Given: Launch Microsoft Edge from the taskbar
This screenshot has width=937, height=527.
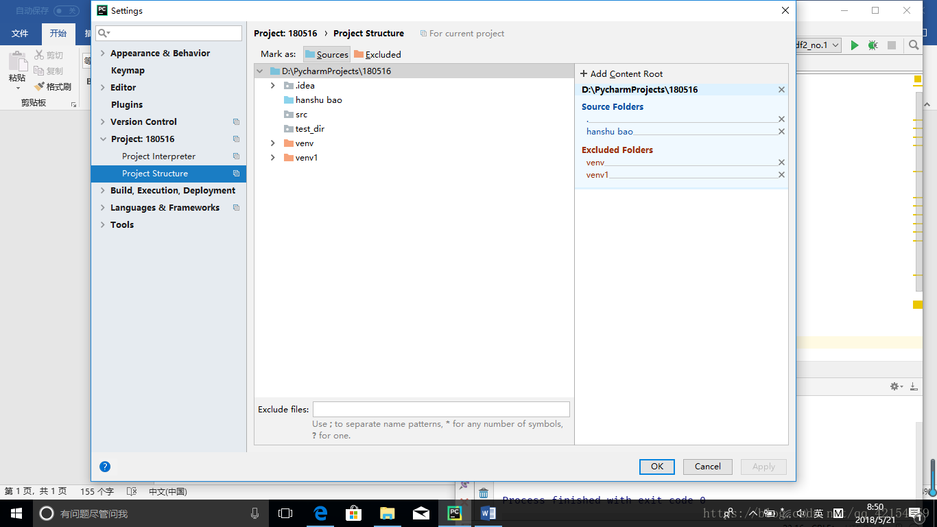Looking at the screenshot, I should coord(320,513).
